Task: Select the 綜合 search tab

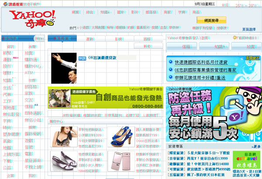Action: [90, 12]
